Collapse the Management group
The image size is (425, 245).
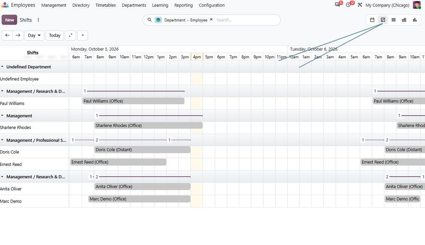[2, 116]
